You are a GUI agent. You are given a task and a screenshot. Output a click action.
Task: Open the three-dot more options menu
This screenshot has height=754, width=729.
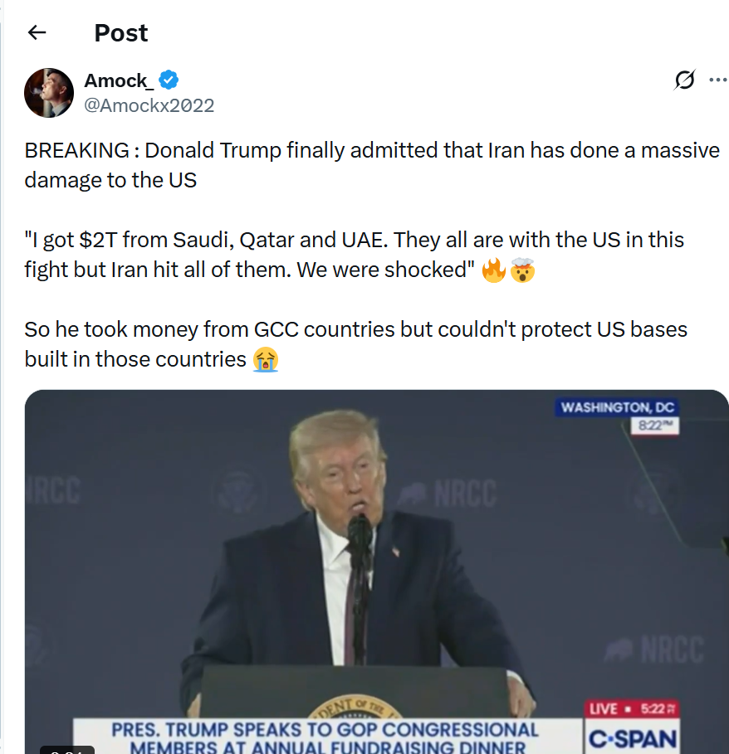coord(717,80)
